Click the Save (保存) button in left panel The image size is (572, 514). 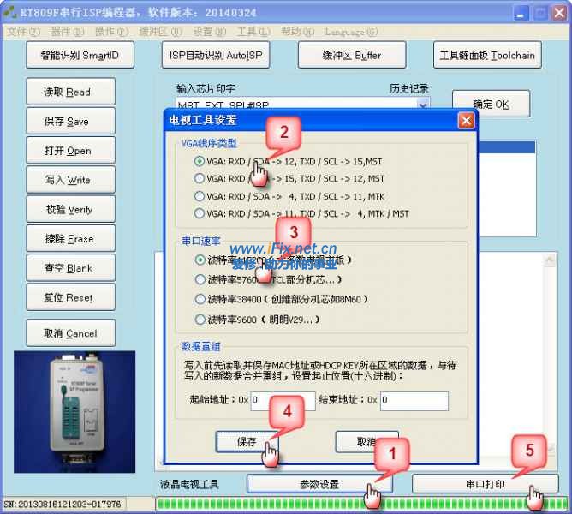(x=69, y=122)
